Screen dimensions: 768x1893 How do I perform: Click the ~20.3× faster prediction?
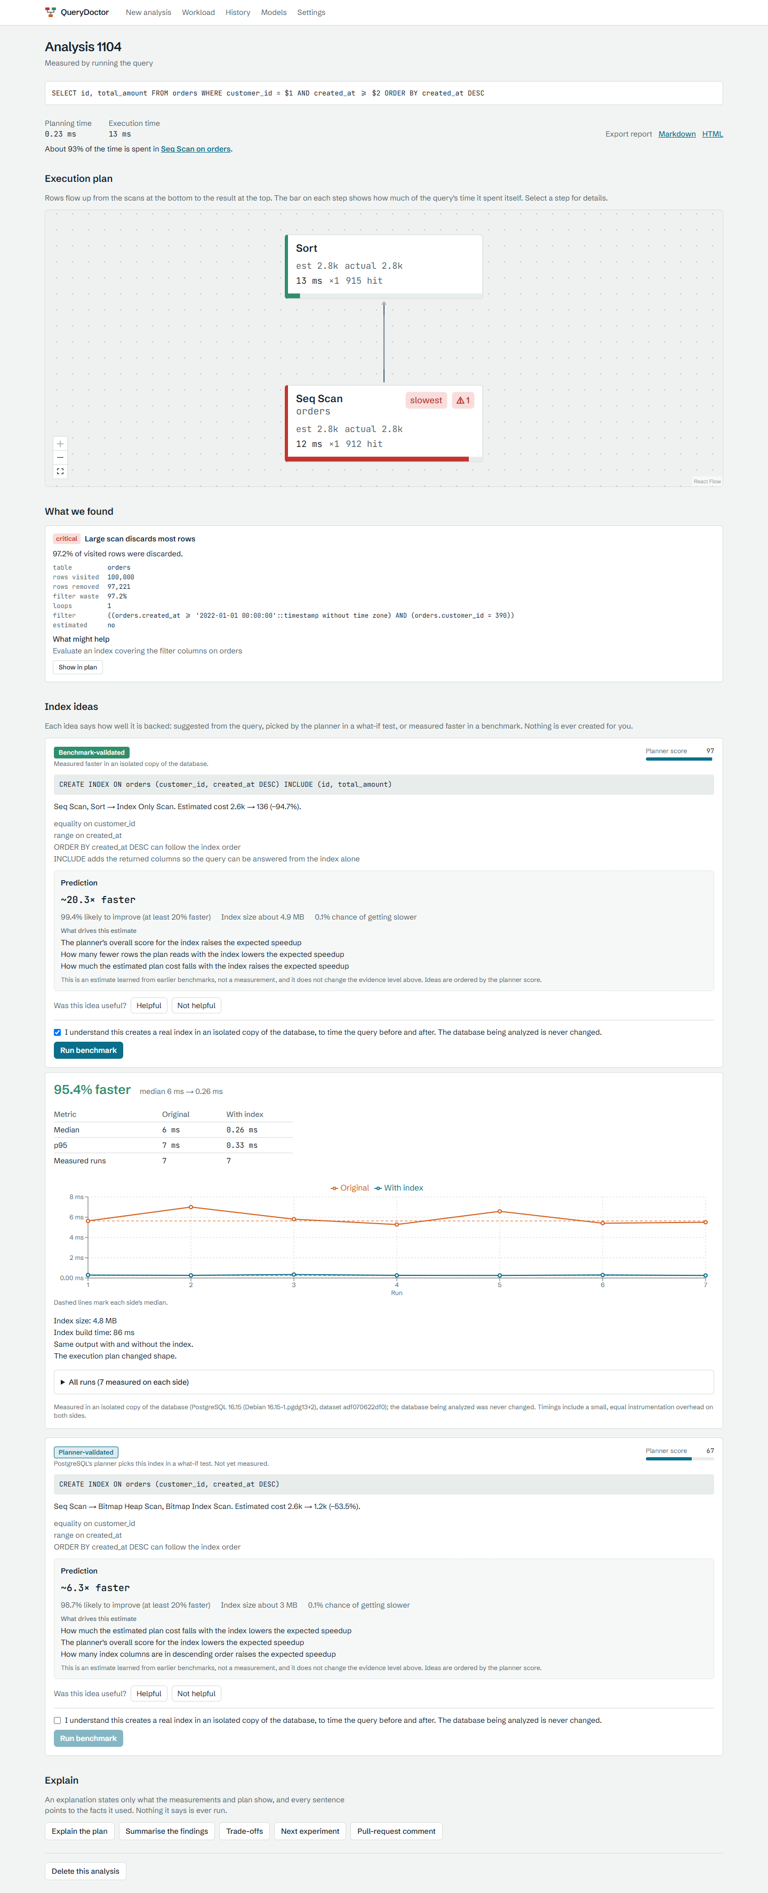(x=98, y=899)
